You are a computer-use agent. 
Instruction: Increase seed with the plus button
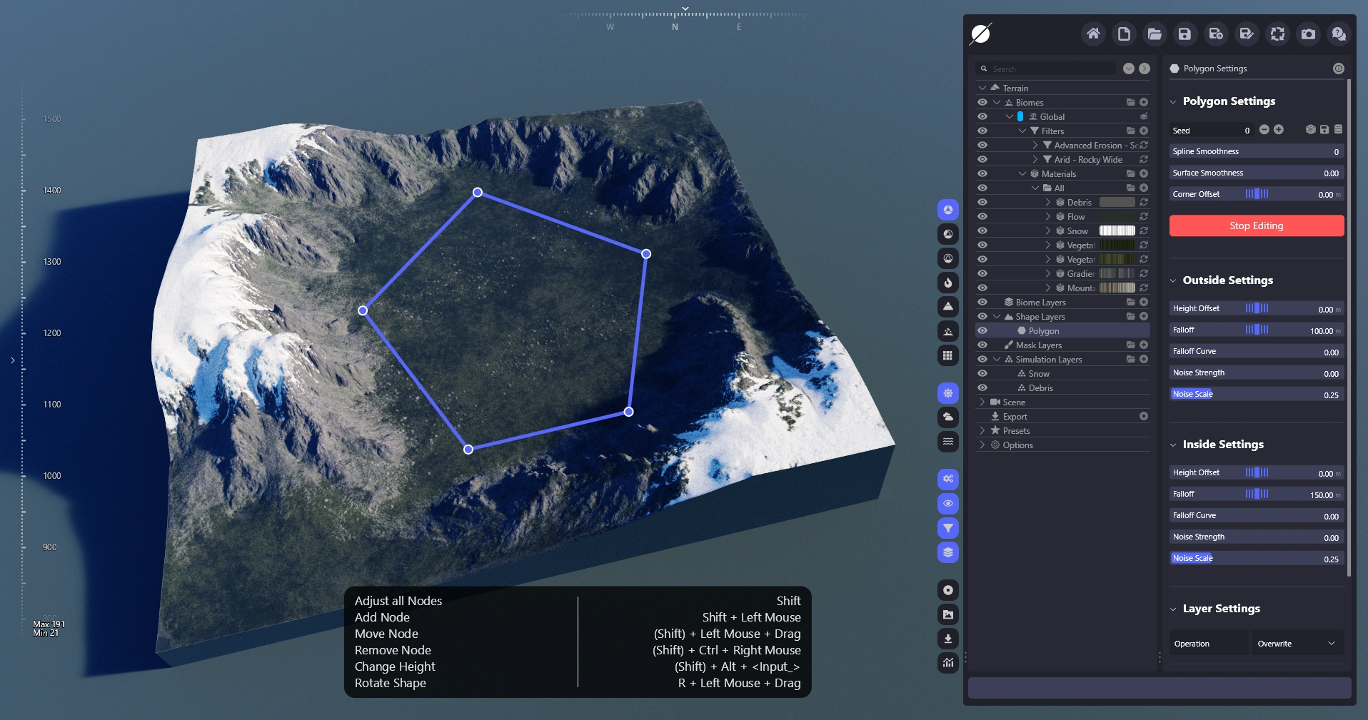pos(1279,130)
